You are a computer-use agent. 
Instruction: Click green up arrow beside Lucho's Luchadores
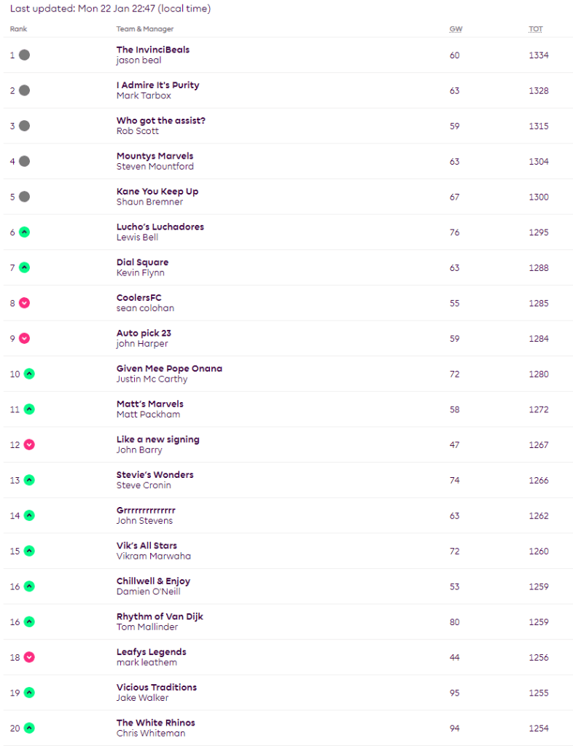pyautogui.click(x=24, y=232)
